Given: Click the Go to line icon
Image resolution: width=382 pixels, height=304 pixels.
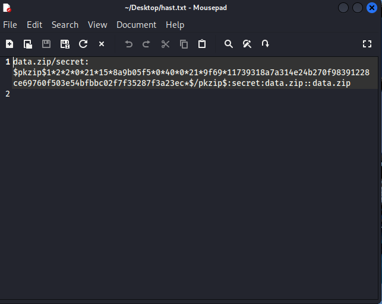Looking at the screenshot, I should pyautogui.click(x=266, y=44).
